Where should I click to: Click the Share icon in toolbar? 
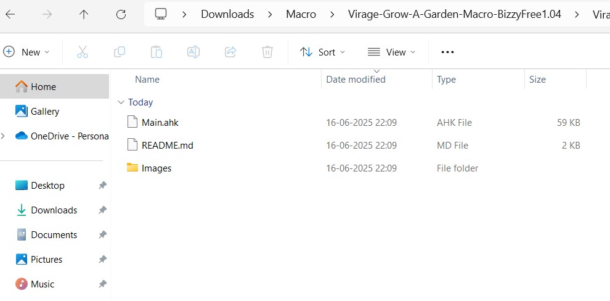230,52
